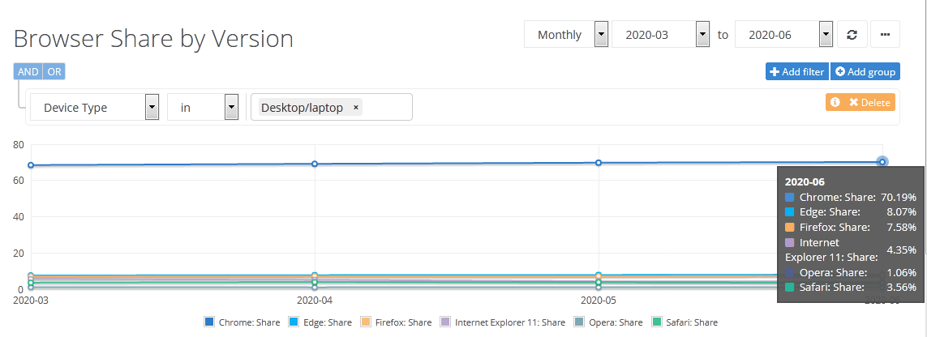Hide the Edge: Share legend series
This screenshot has height=337, width=927.
pos(321,322)
